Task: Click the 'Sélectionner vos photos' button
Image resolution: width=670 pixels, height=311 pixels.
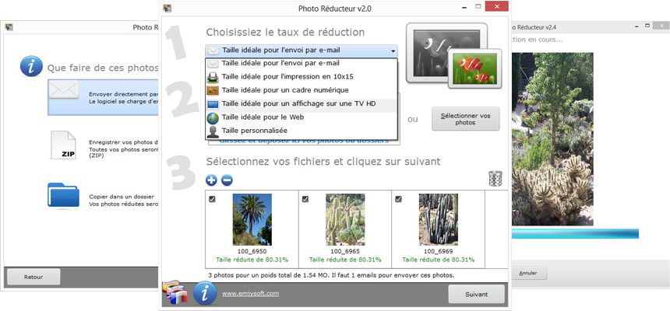Action: (x=464, y=119)
